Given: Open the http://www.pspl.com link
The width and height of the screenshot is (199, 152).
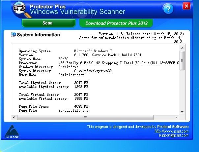Looking at the screenshot, I should point(171,131).
